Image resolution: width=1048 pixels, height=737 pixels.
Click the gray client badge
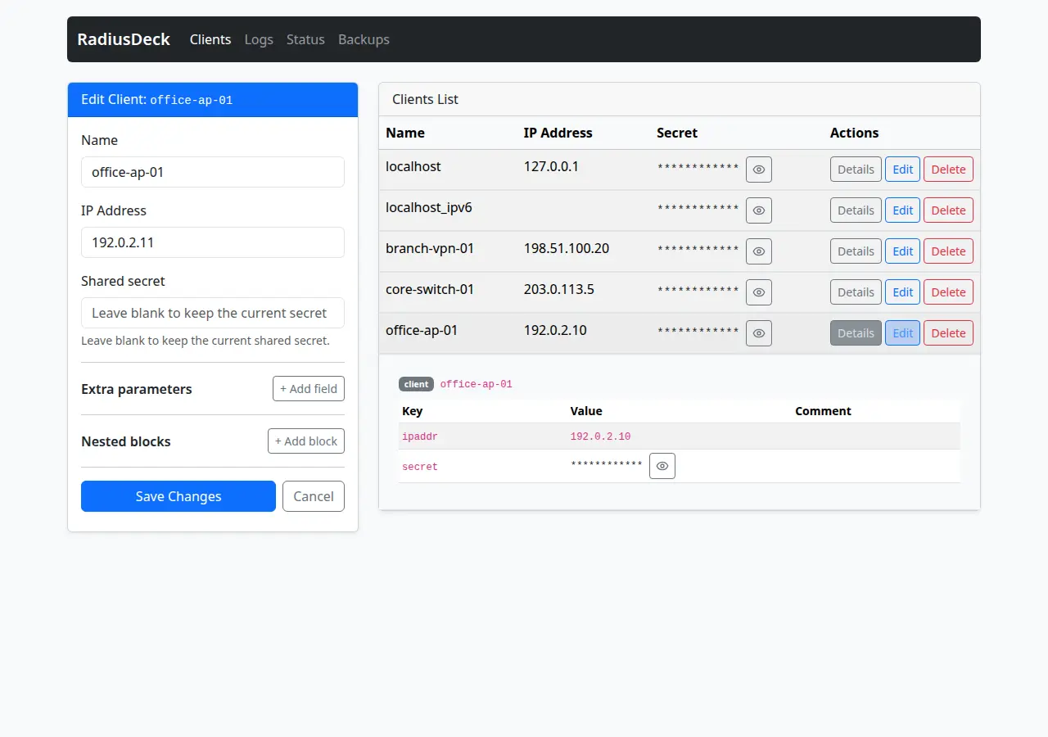tap(416, 384)
